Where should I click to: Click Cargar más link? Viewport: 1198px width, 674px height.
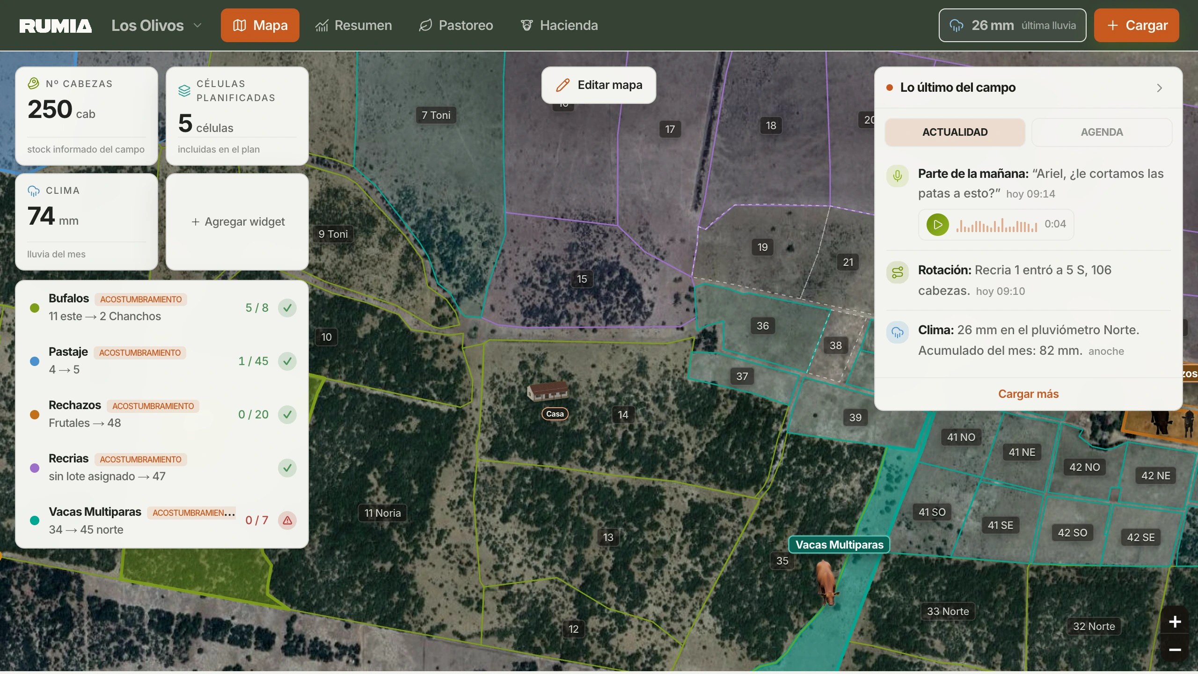coord(1028,394)
